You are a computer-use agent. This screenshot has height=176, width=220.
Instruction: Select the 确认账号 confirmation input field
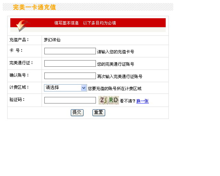70,76
